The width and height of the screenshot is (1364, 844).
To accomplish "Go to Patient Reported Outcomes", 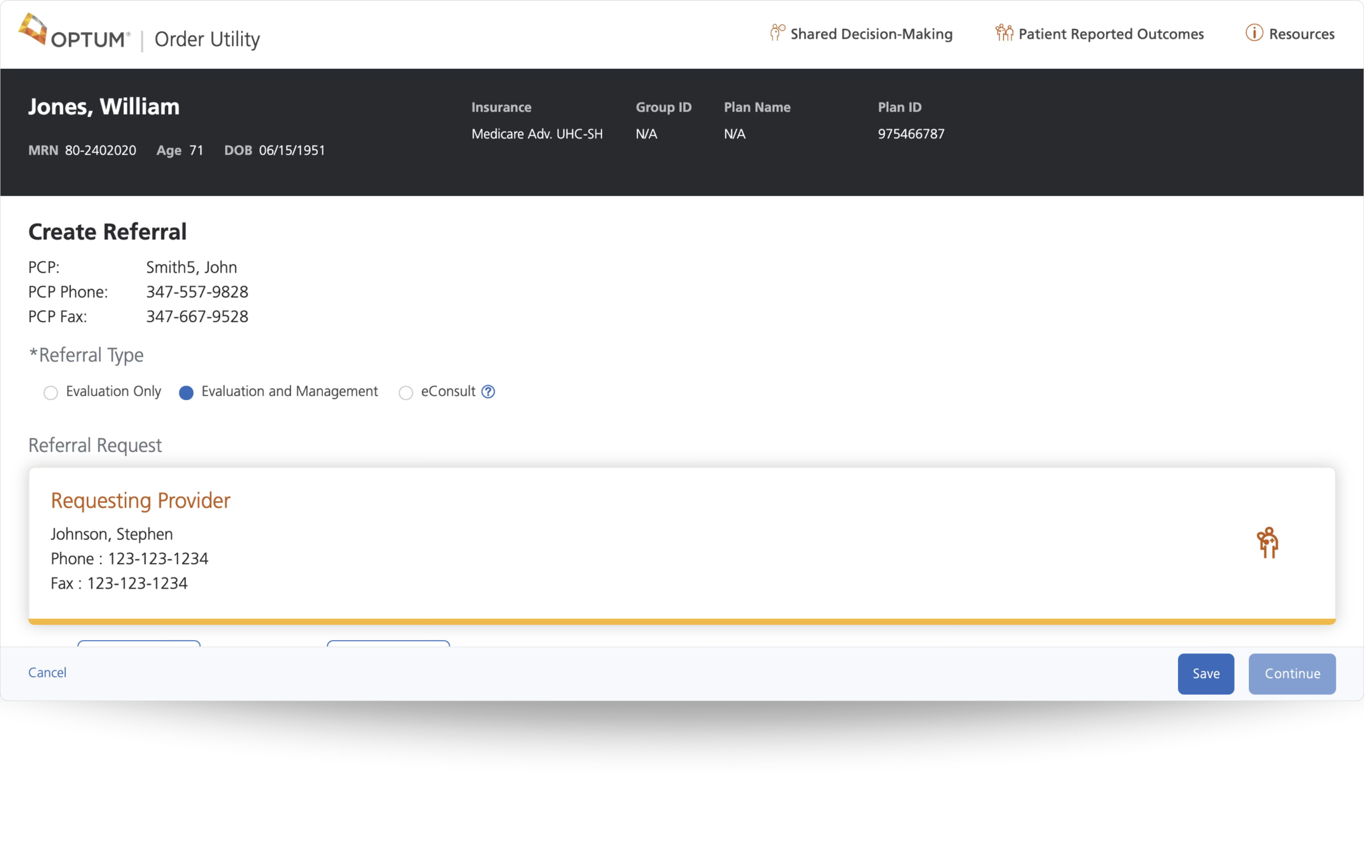I will (x=1110, y=34).
